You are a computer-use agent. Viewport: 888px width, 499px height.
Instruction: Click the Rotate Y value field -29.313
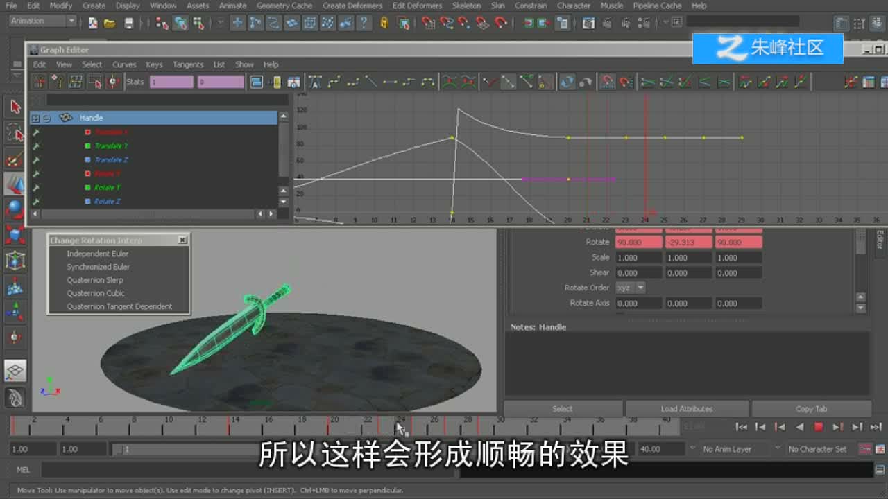(x=688, y=243)
